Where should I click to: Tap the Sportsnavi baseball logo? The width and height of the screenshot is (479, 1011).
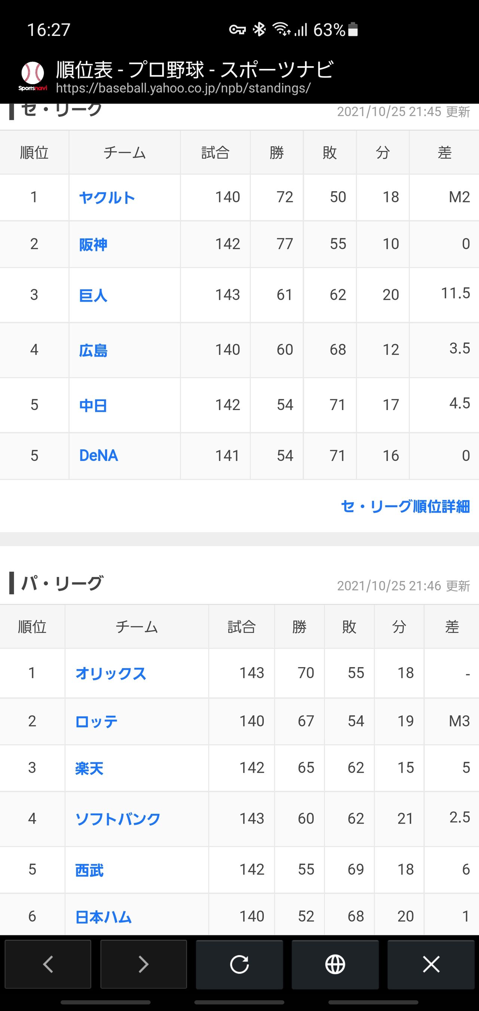[x=33, y=76]
